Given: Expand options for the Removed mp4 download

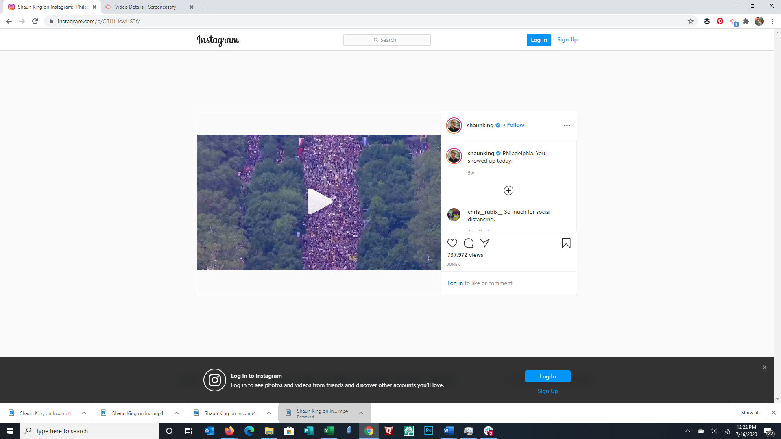Looking at the screenshot, I should pos(361,413).
